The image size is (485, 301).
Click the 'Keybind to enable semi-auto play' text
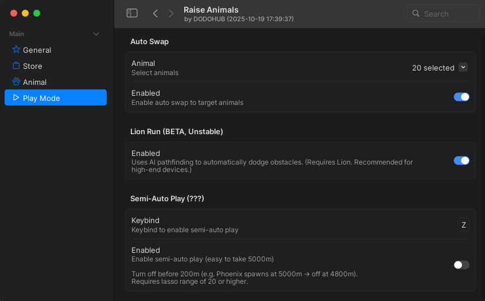pyautogui.click(x=185, y=230)
